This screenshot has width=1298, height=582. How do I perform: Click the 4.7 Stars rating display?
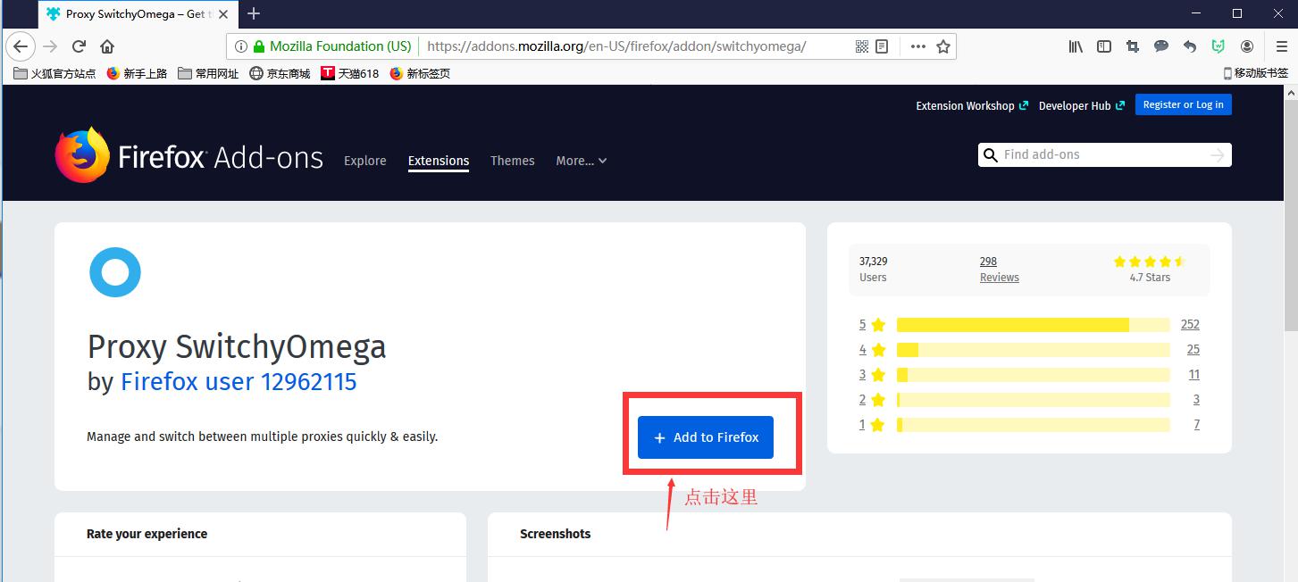1150,269
